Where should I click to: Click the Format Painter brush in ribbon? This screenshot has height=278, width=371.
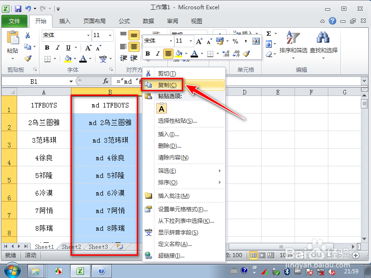pos(28,58)
